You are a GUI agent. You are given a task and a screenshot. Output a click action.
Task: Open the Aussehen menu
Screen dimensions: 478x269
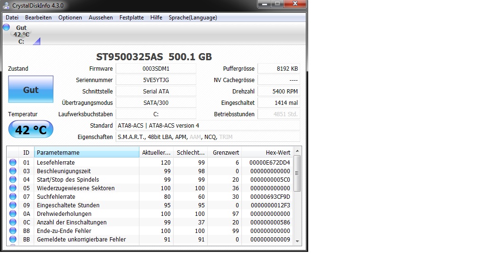coord(101,18)
